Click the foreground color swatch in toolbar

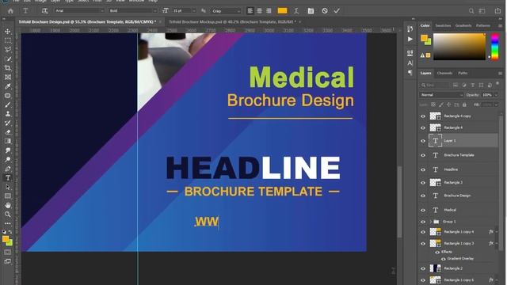pyautogui.click(x=6, y=239)
